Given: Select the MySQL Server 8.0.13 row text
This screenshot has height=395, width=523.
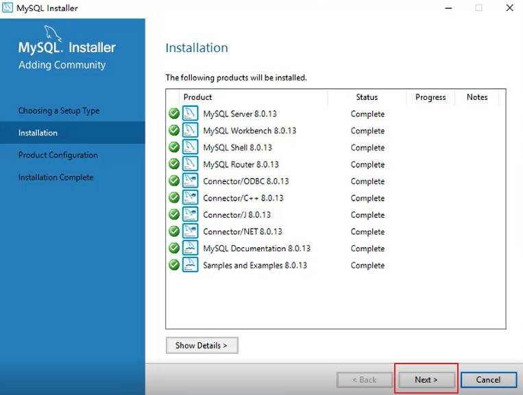Looking at the screenshot, I should pos(240,114).
